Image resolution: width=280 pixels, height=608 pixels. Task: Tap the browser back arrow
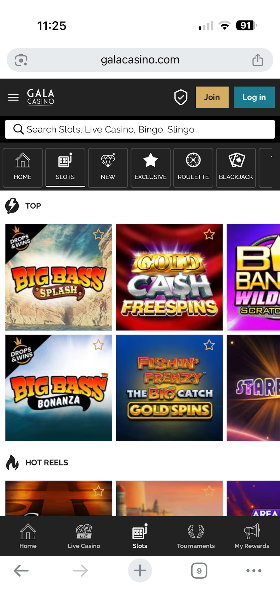[21, 570]
